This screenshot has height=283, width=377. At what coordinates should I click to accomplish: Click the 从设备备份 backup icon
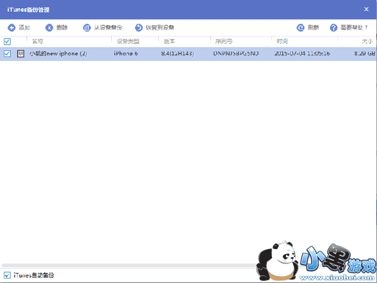click(86, 28)
